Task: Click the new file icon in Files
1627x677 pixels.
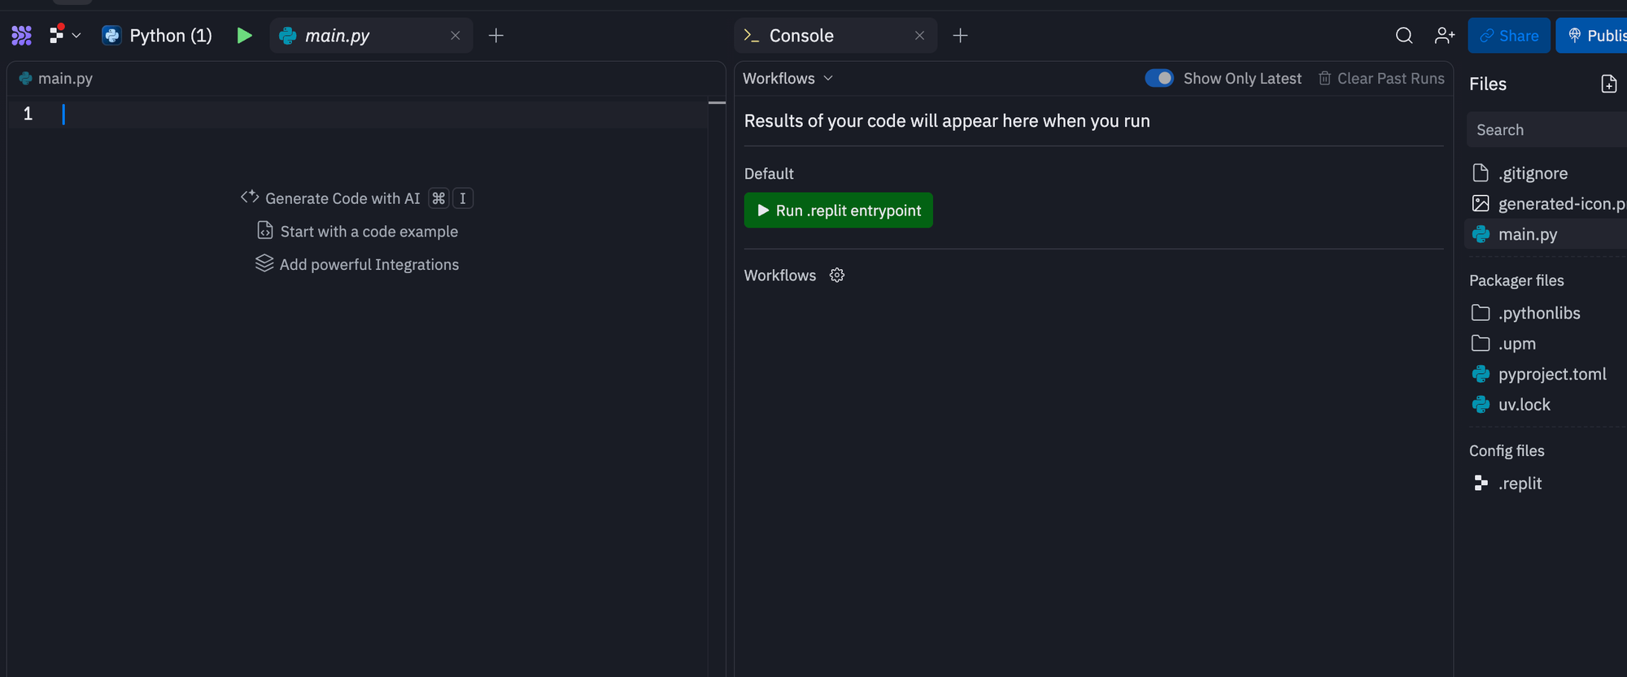Action: 1608,84
